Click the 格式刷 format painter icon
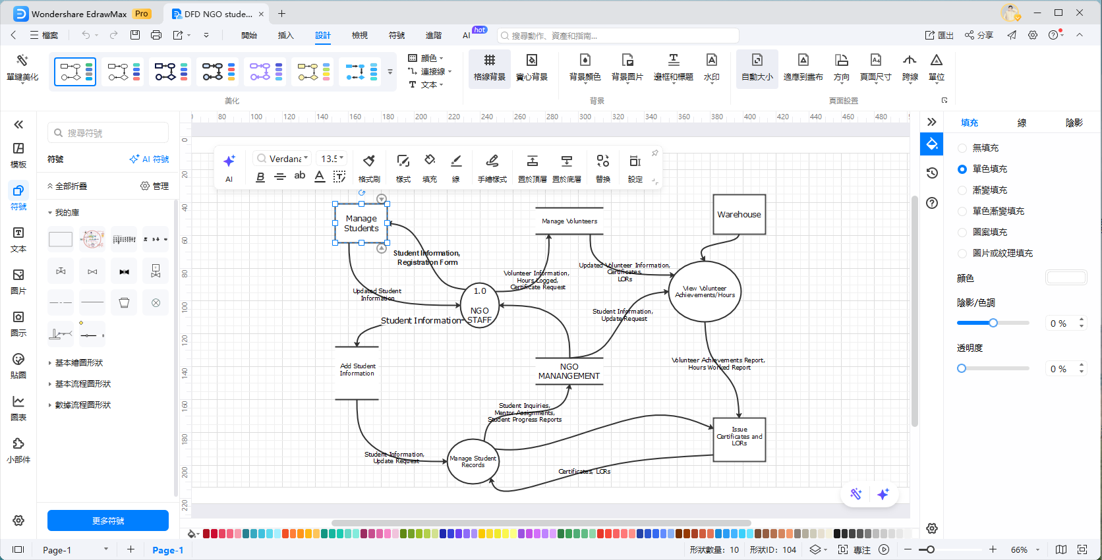The height and width of the screenshot is (560, 1102). 369,161
